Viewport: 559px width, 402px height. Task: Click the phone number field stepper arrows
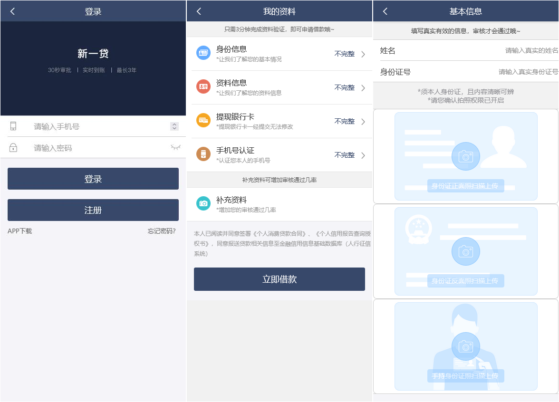[x=174, y=126]
